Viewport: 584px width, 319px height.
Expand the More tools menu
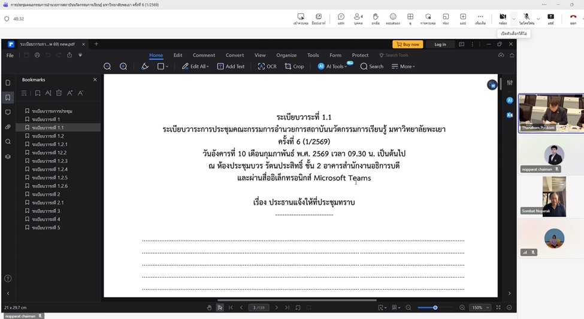[403, 66]
